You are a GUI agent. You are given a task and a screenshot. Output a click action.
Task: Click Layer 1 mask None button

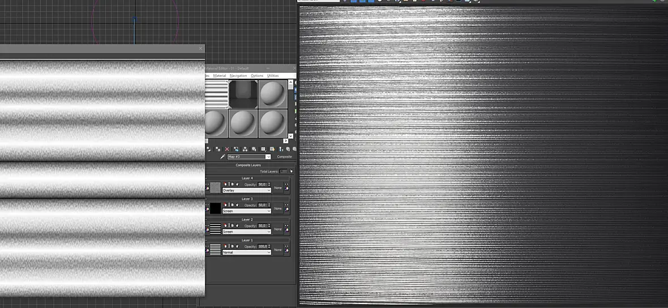click(x=278, y=250)
